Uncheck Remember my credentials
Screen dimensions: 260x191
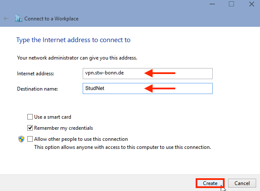[x=30, y=128]
